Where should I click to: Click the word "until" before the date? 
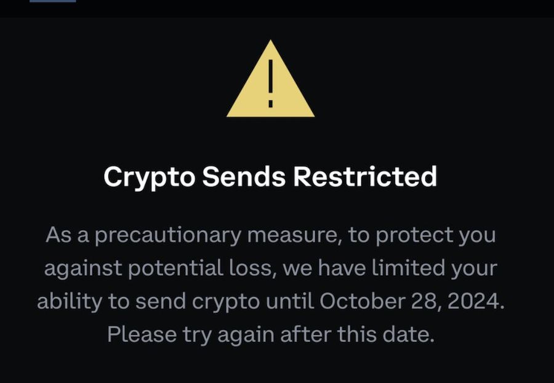pos(291,302)
